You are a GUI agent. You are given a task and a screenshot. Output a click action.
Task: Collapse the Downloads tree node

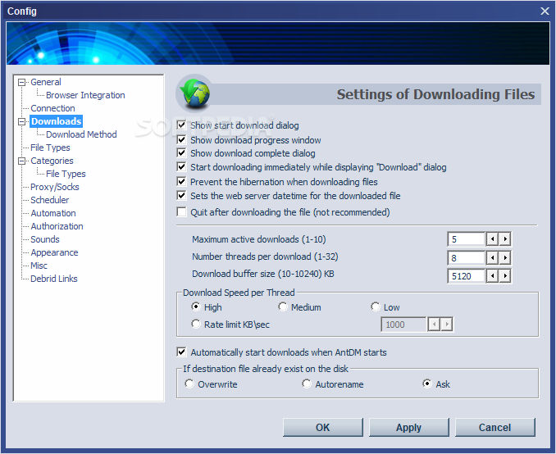pos(21,121)
